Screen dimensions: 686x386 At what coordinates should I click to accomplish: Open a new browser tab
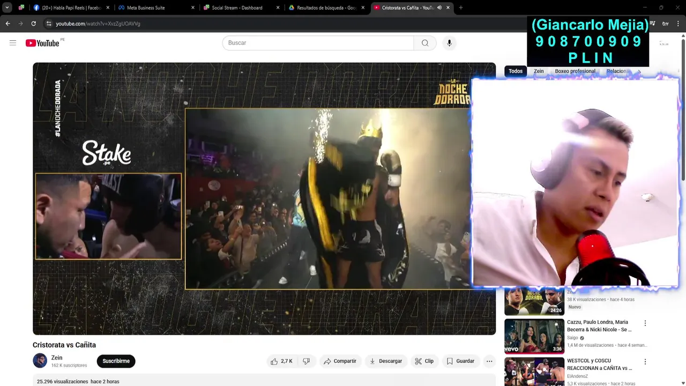(x=461, y=8)
